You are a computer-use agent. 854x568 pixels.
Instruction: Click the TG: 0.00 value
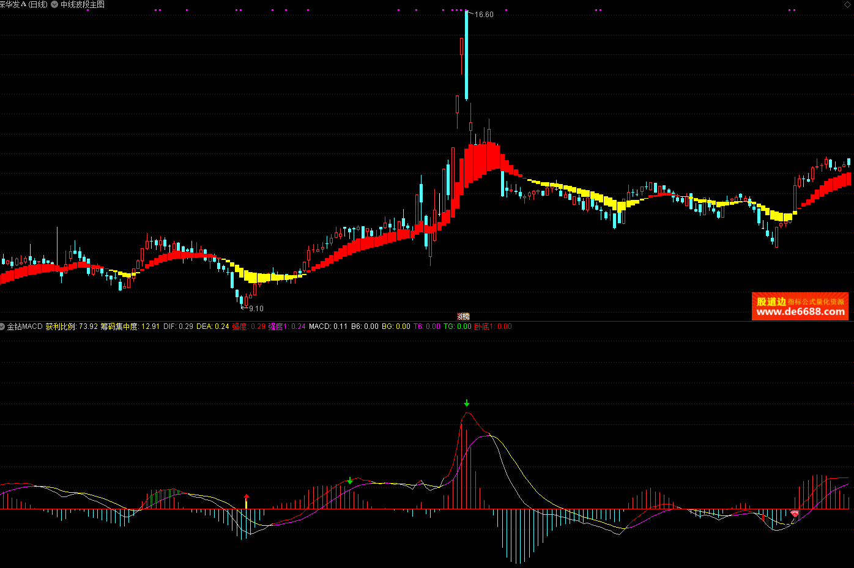click(458, 326)
